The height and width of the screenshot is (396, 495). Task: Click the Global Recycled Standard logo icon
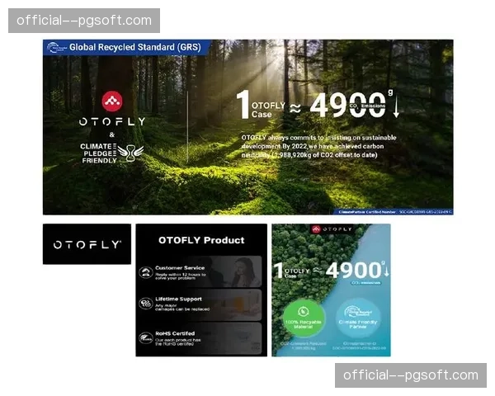pyautogui.click(x=56, y=48)
